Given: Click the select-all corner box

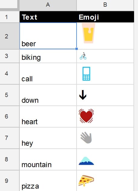Looking at the screenshot, I should coord(9,5).
